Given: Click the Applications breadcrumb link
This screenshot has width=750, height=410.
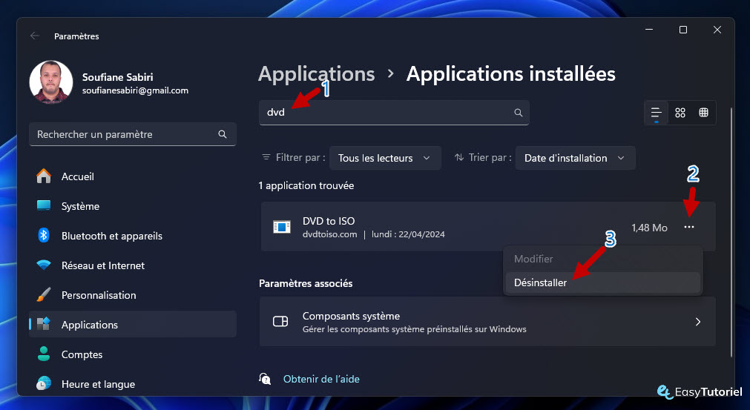Looking at the screenshot, I should (x=317, y=74).
